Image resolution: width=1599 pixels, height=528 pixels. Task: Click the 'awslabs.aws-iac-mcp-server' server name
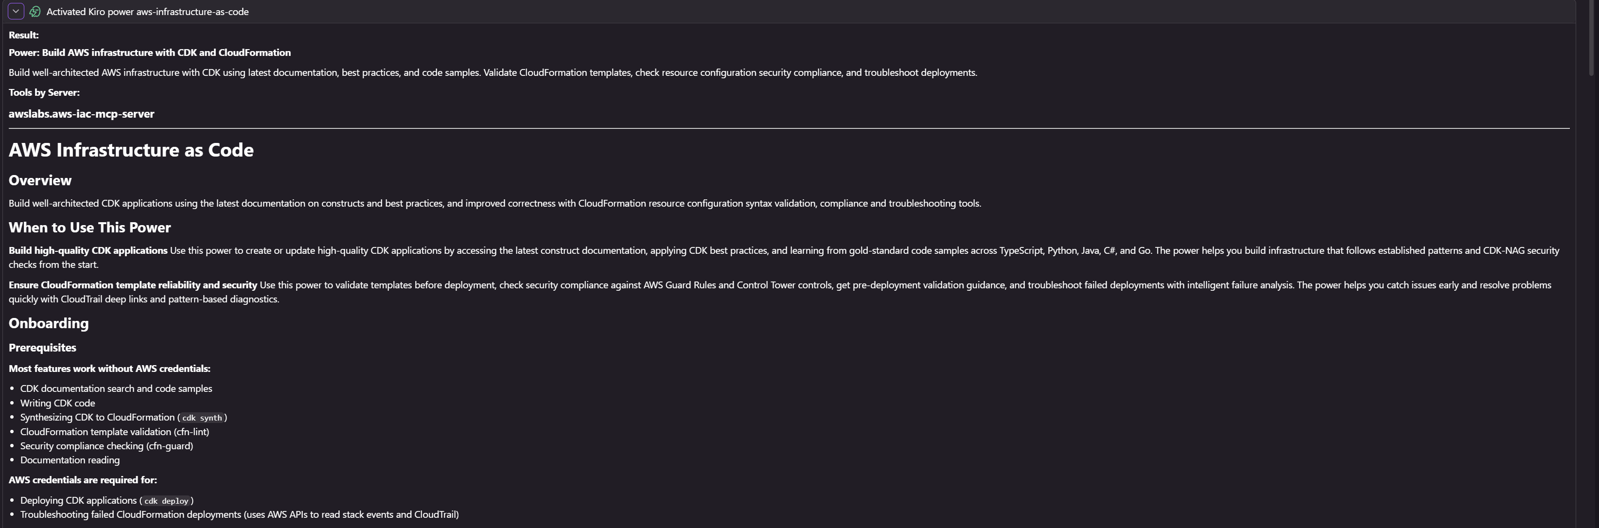pos(81,114)
